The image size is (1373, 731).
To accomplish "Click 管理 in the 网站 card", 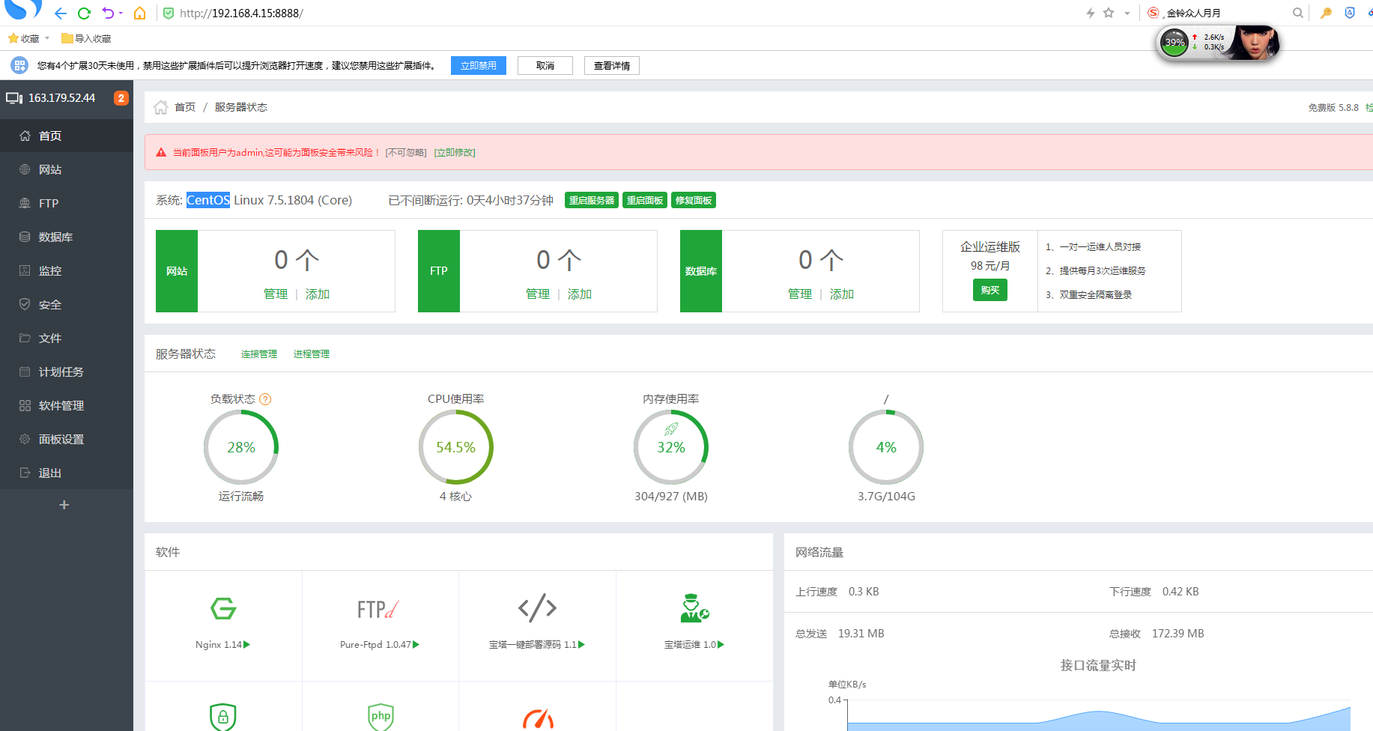I will pos(276,294).
